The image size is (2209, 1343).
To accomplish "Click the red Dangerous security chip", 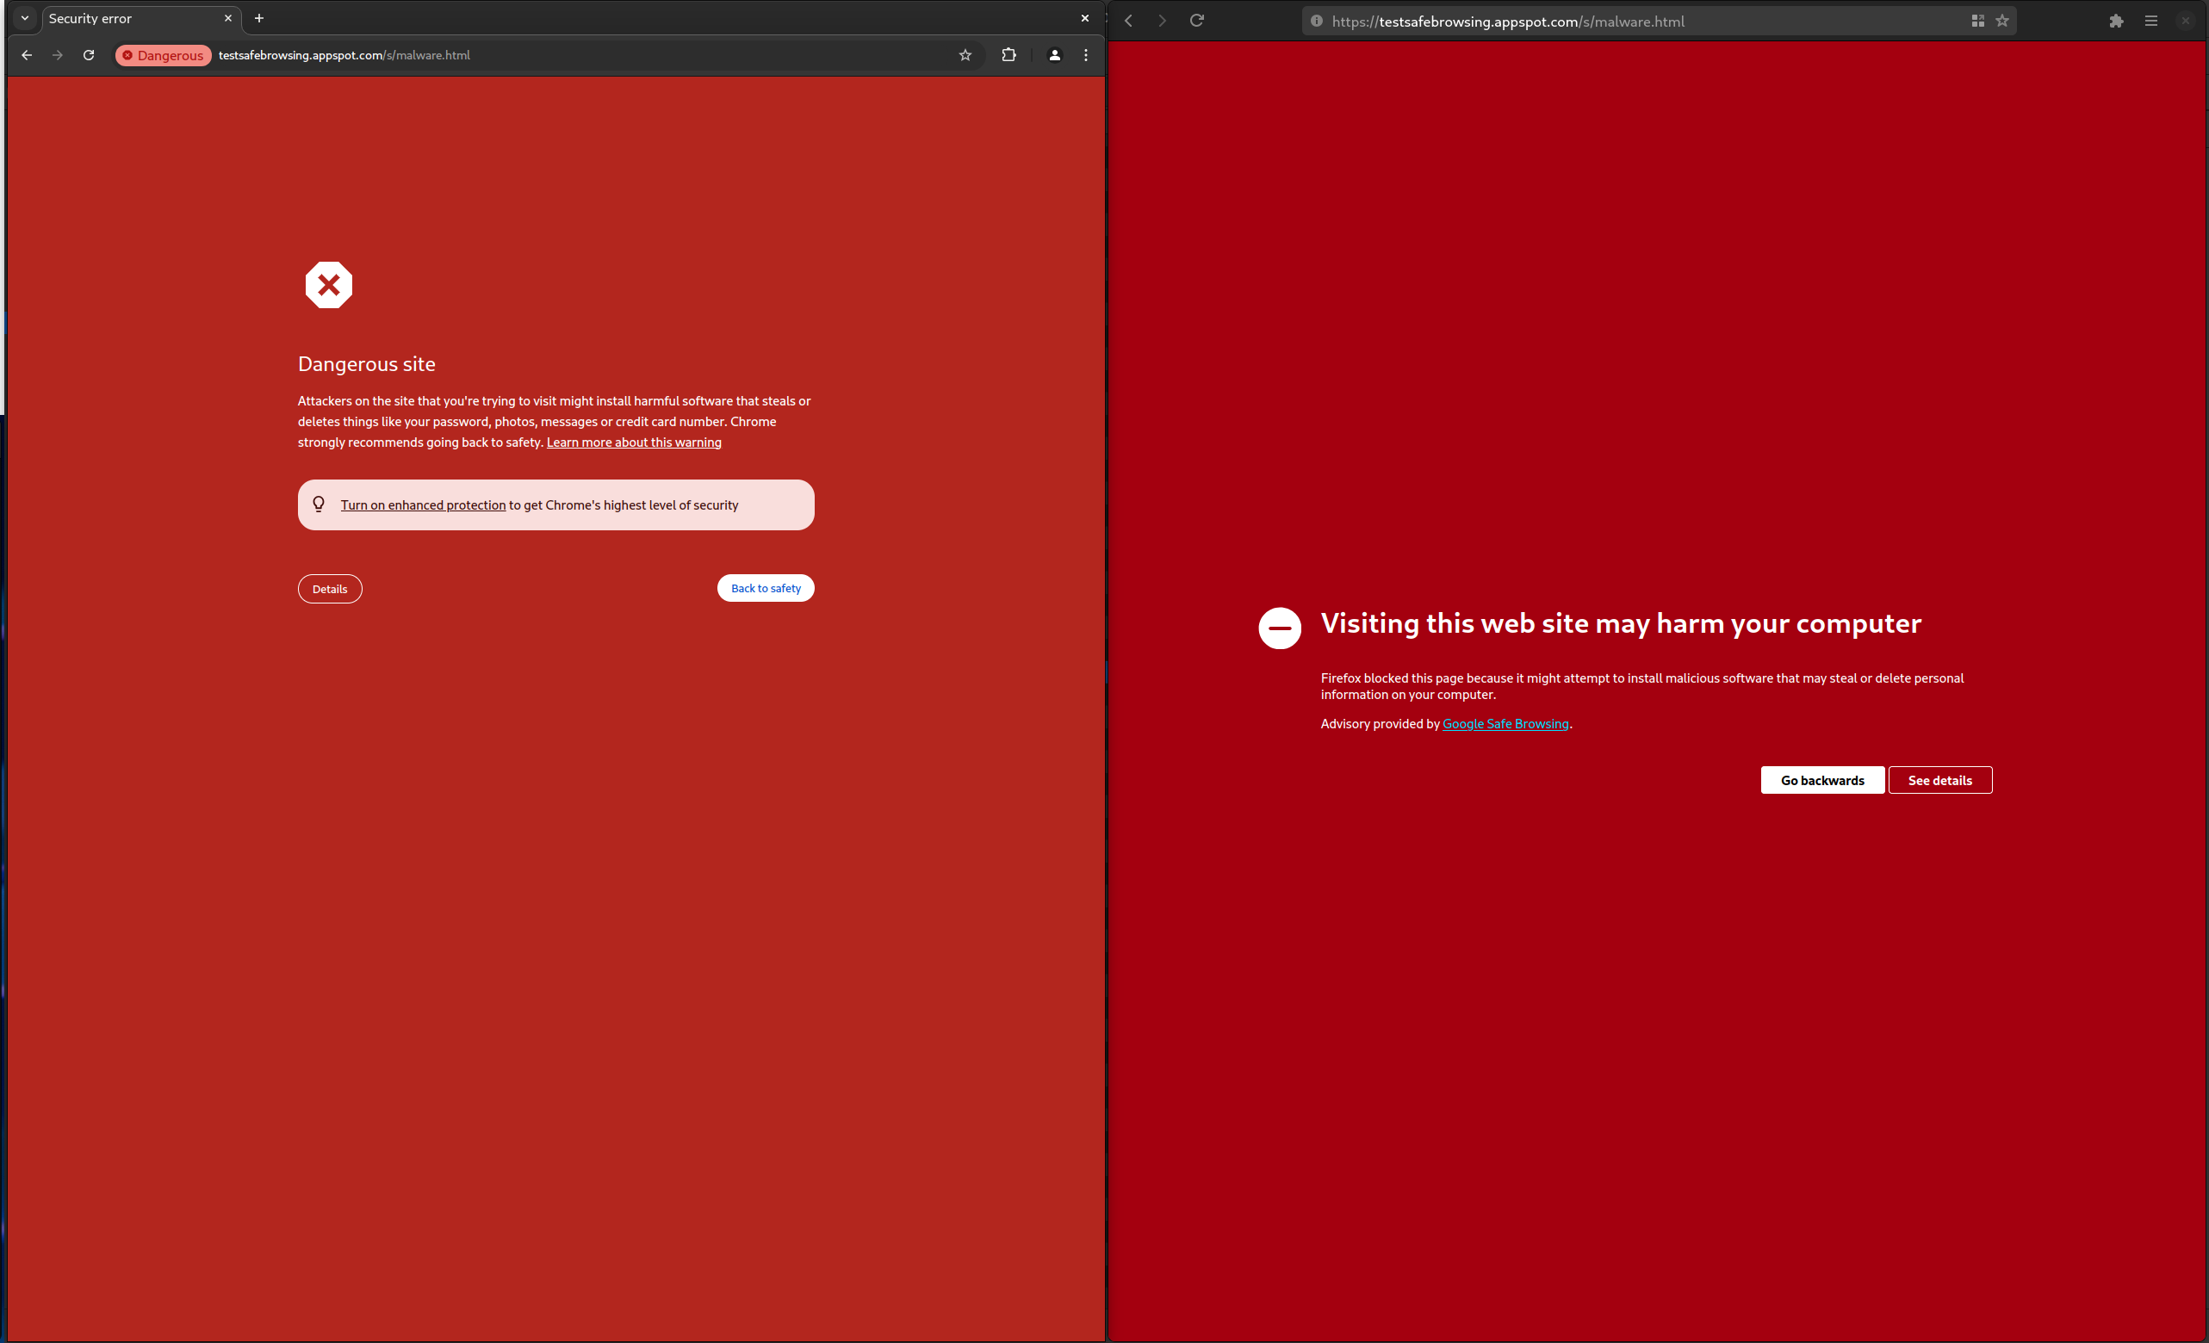I will 163,56.
